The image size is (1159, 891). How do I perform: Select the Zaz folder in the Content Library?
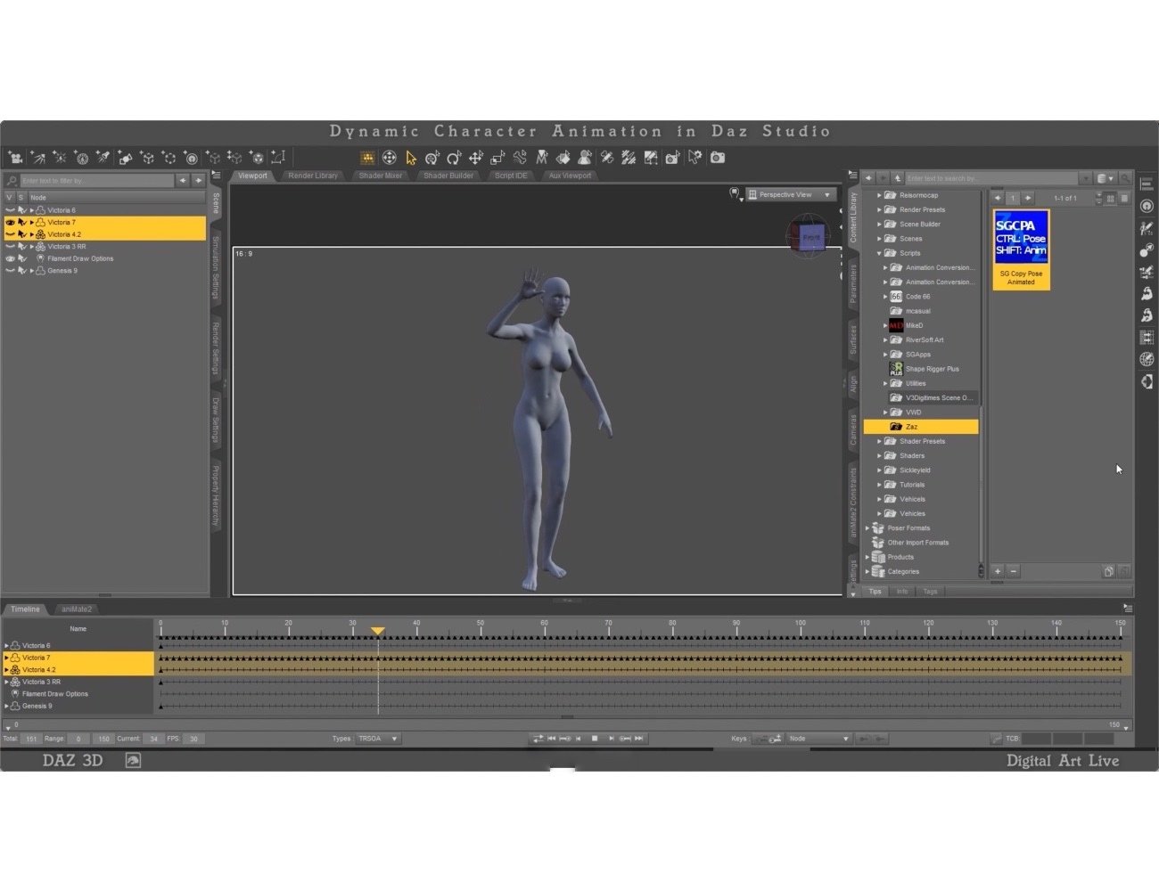point(914,426)
